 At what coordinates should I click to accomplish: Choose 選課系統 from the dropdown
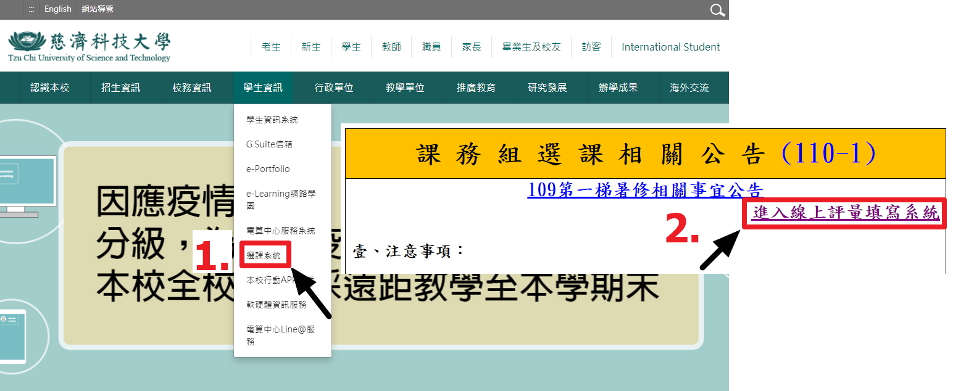[x=264, y=255]
